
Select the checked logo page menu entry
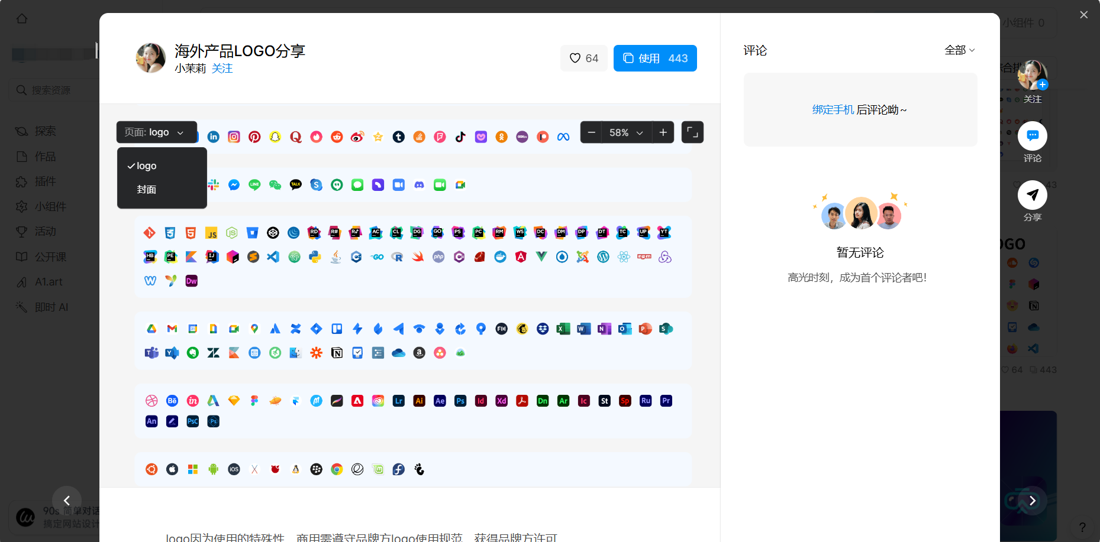point(162,166)
